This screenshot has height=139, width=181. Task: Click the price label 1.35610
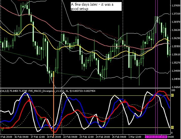[176, 55]
